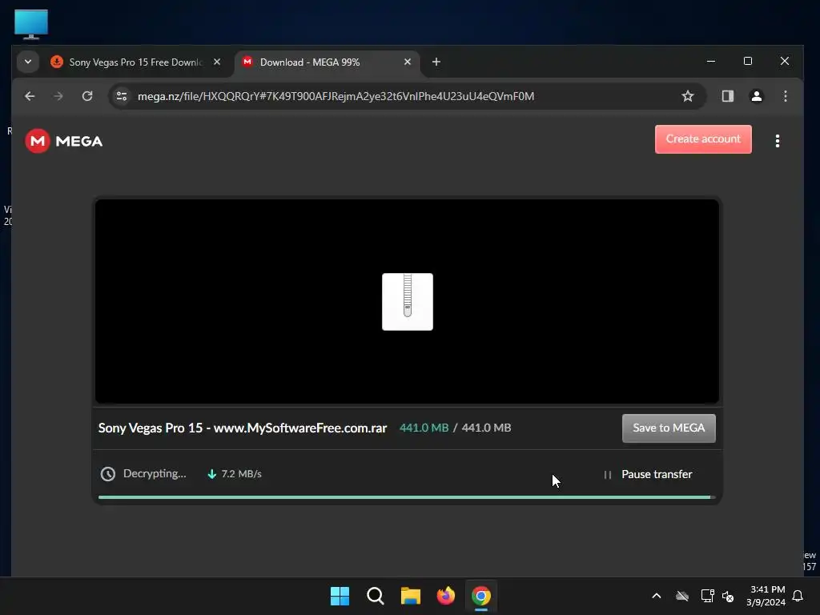Expand the tab search dropdown
Screen dimensions: 820x615
tap(28, 62)
